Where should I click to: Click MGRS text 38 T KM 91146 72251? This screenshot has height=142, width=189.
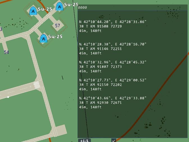101,49
